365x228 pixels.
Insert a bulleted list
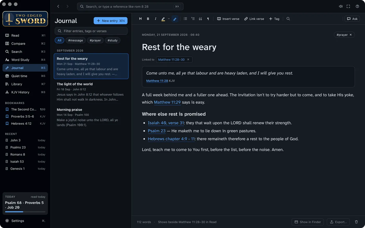click(x=185, y=19)
